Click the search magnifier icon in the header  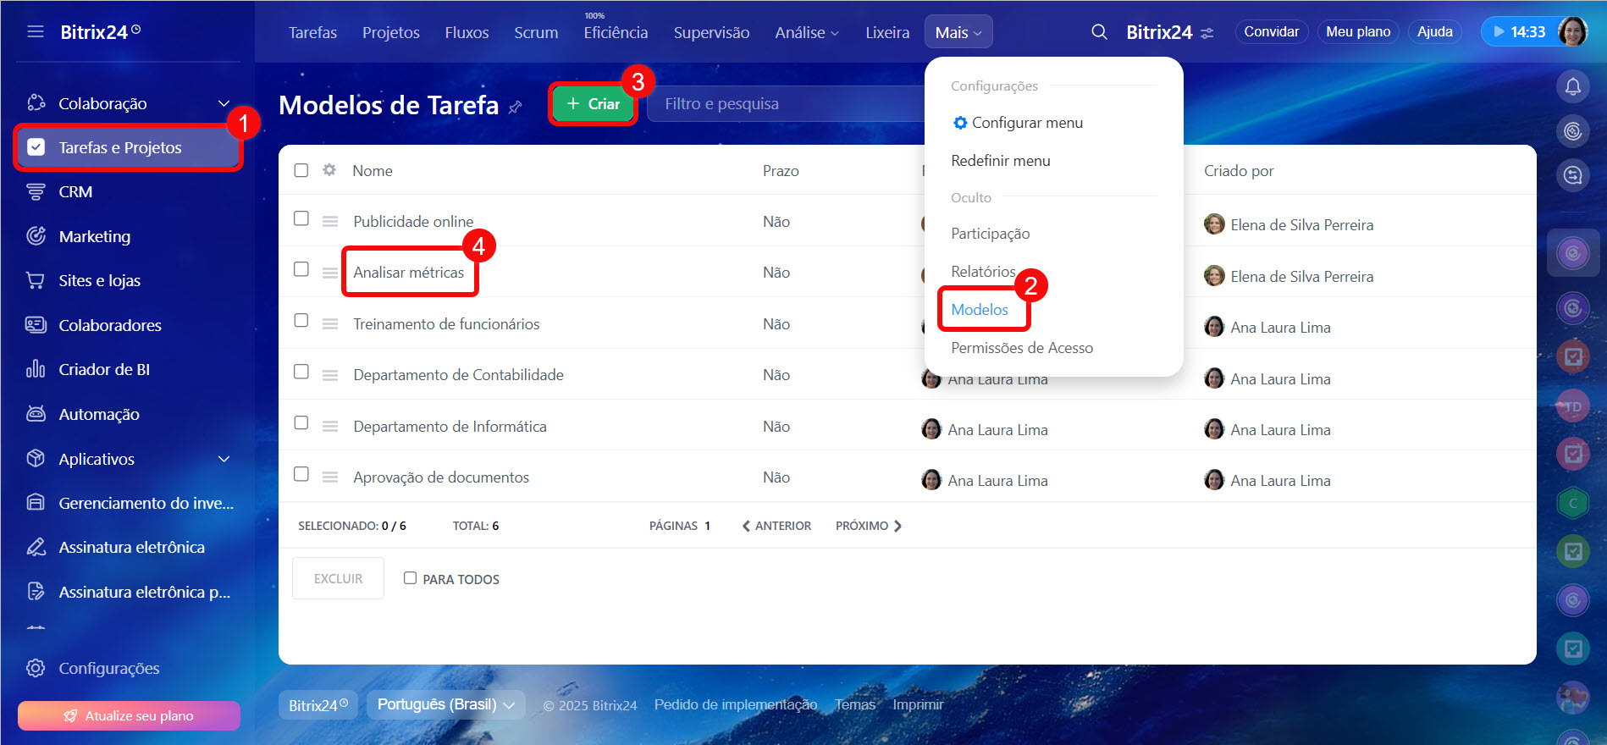[x=1099, y=32]
